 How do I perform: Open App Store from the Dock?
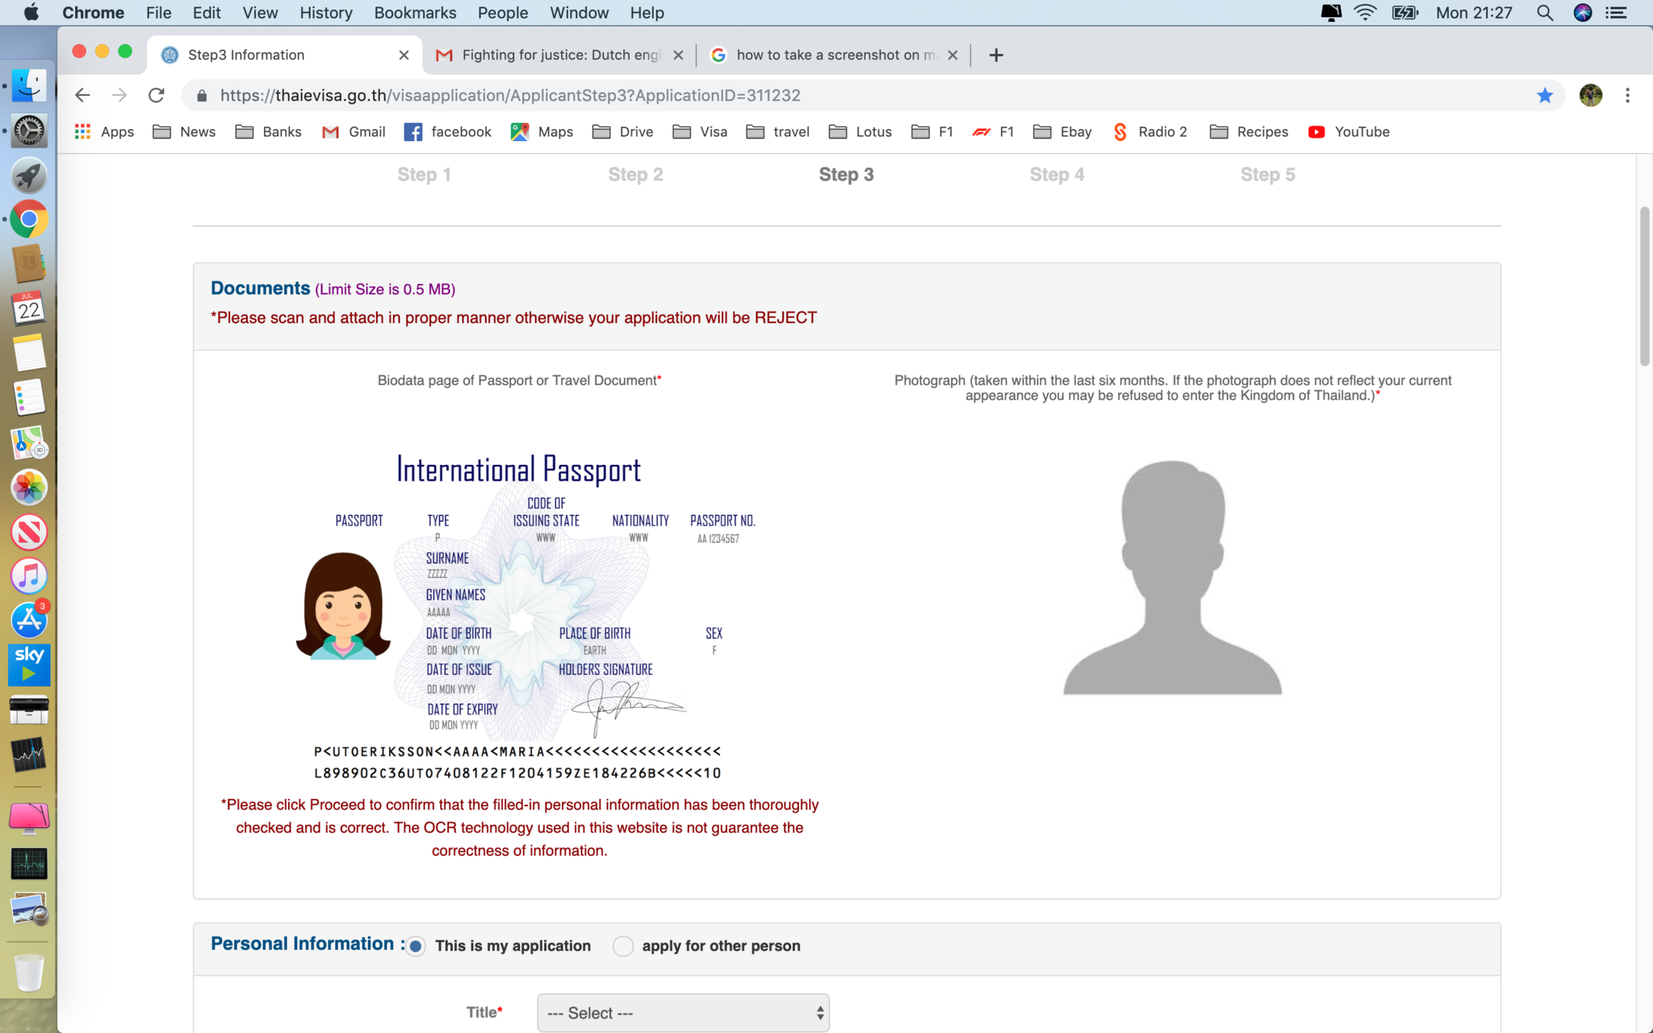(x=29, y=621)
